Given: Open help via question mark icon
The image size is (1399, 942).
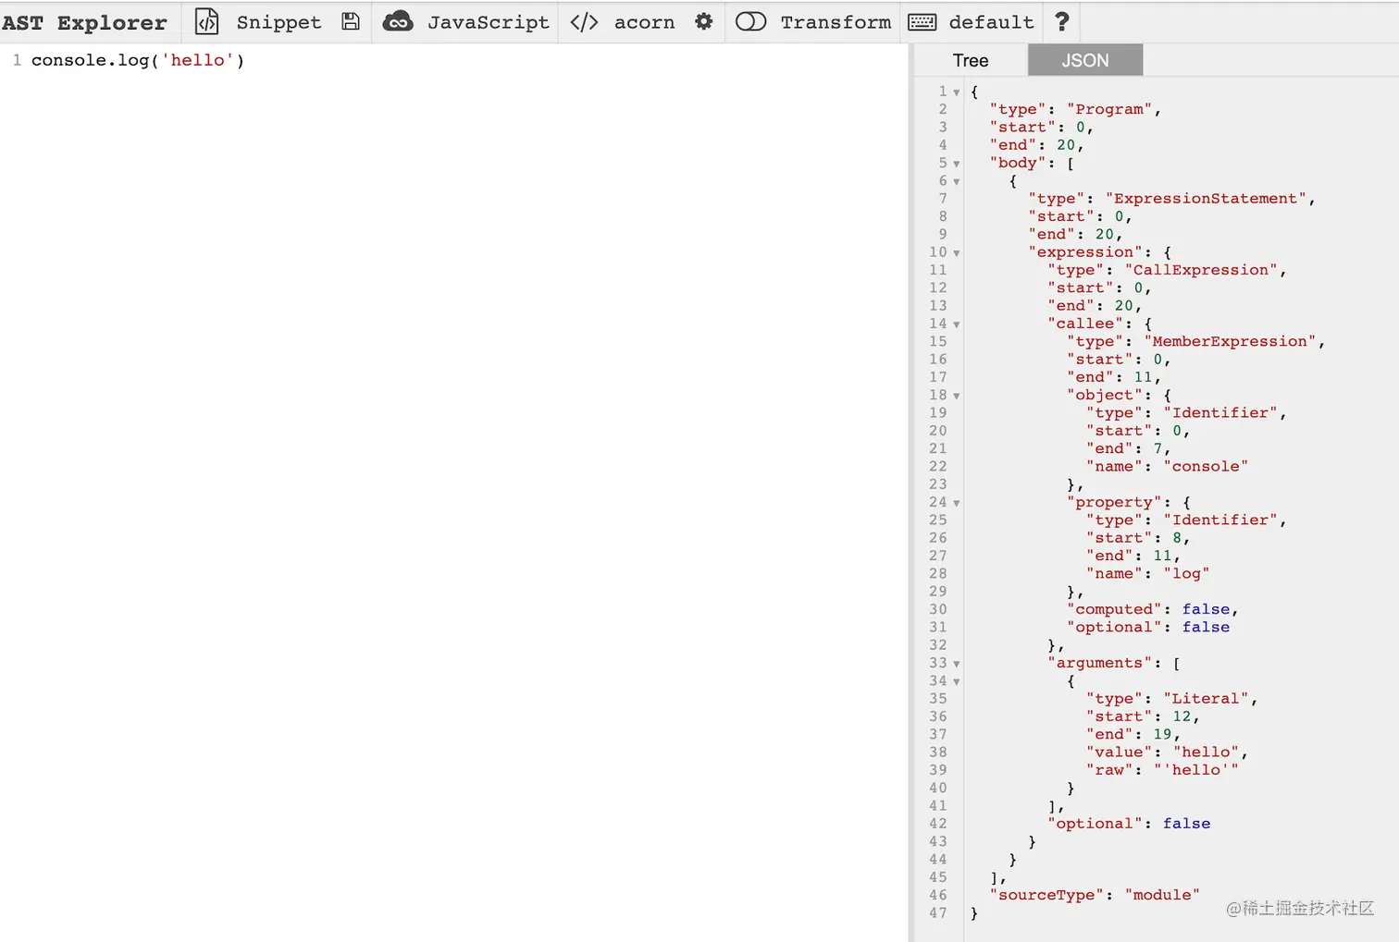Looking at the screenshot, I should click(1061, 21).
